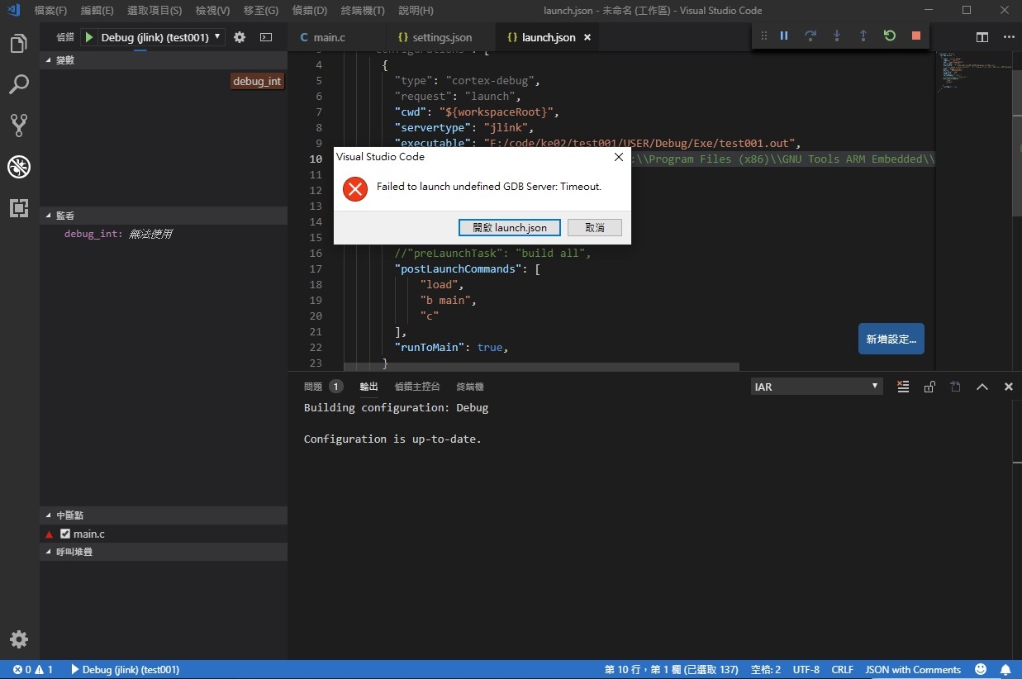Click 取消 in the error dialog
1022x679 pixels.
(x=595, y=228)
